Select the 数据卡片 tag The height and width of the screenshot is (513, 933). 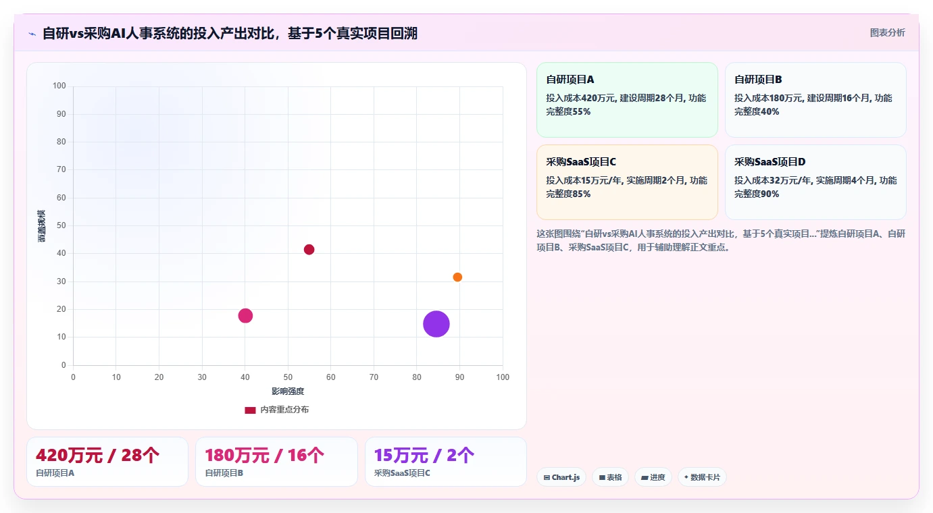pyautogui.click(x=702, y=477)
